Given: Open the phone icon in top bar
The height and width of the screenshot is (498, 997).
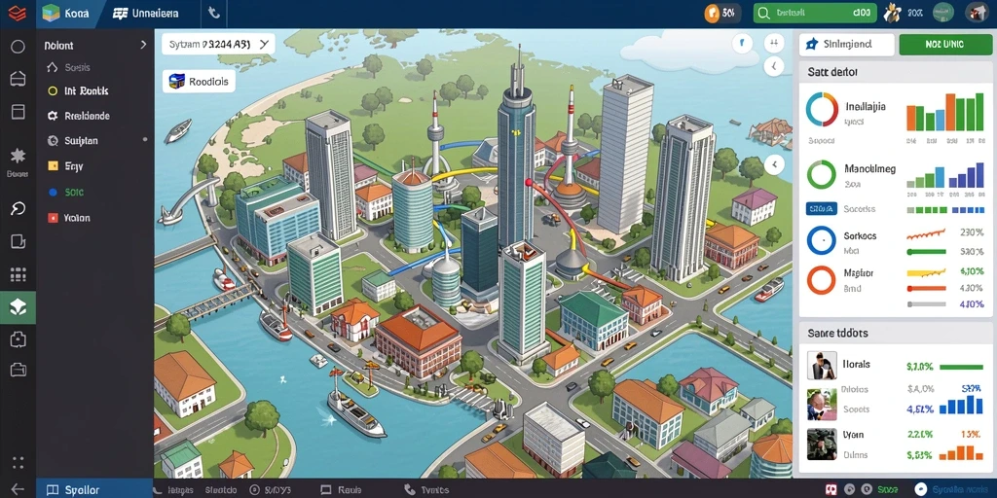Looking at the screenshot, I should [x=213, y=13].
